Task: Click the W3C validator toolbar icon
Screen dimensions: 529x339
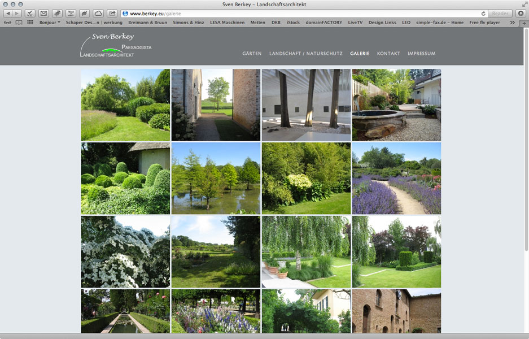Action: pyautogui.click(x=30, y=14)
